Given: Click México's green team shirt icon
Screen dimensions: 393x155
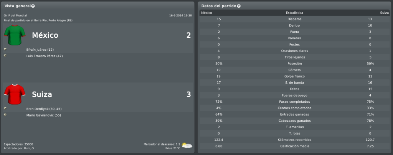Looking at the screenshot, I should 15,35.
